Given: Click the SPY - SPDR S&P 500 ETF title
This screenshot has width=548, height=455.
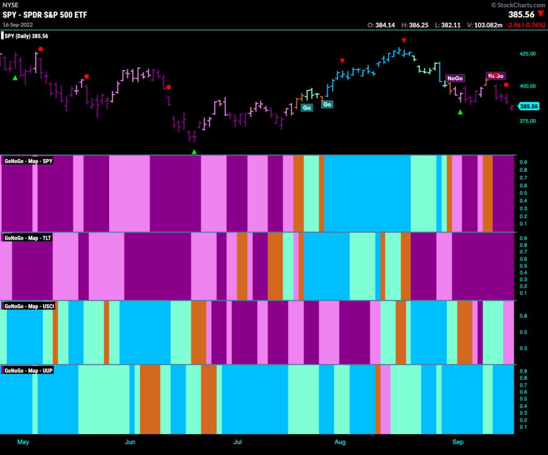Looking at the screenshot, I should 45,14.
